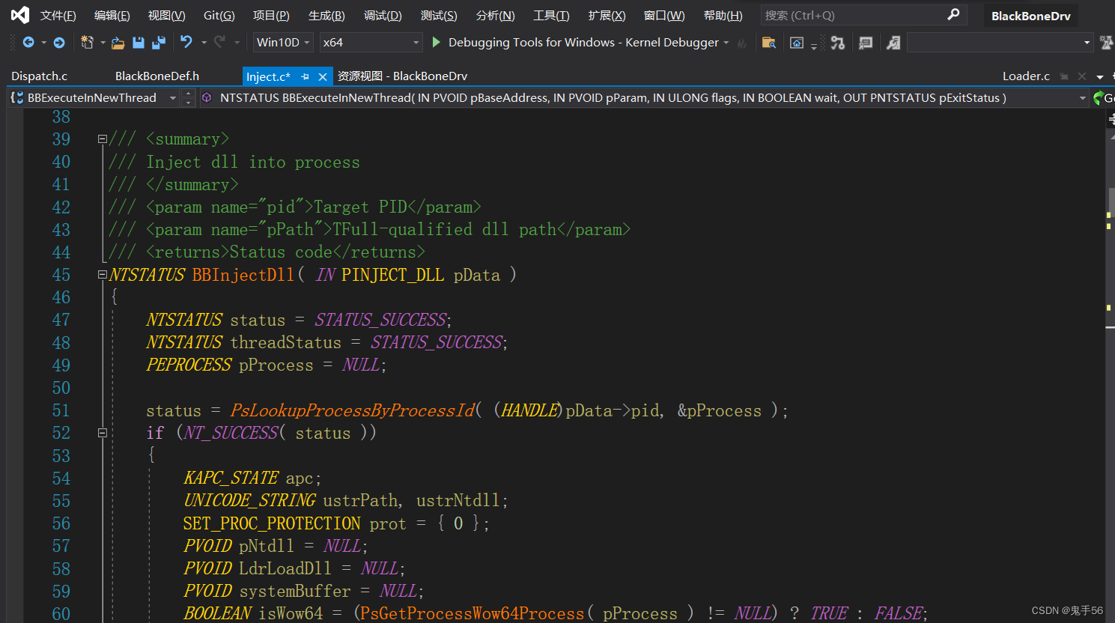Open the 测试(S) menu
The height and width of the screenshot is (623, 1115).
pyautogui.click(x=439, y=15)
